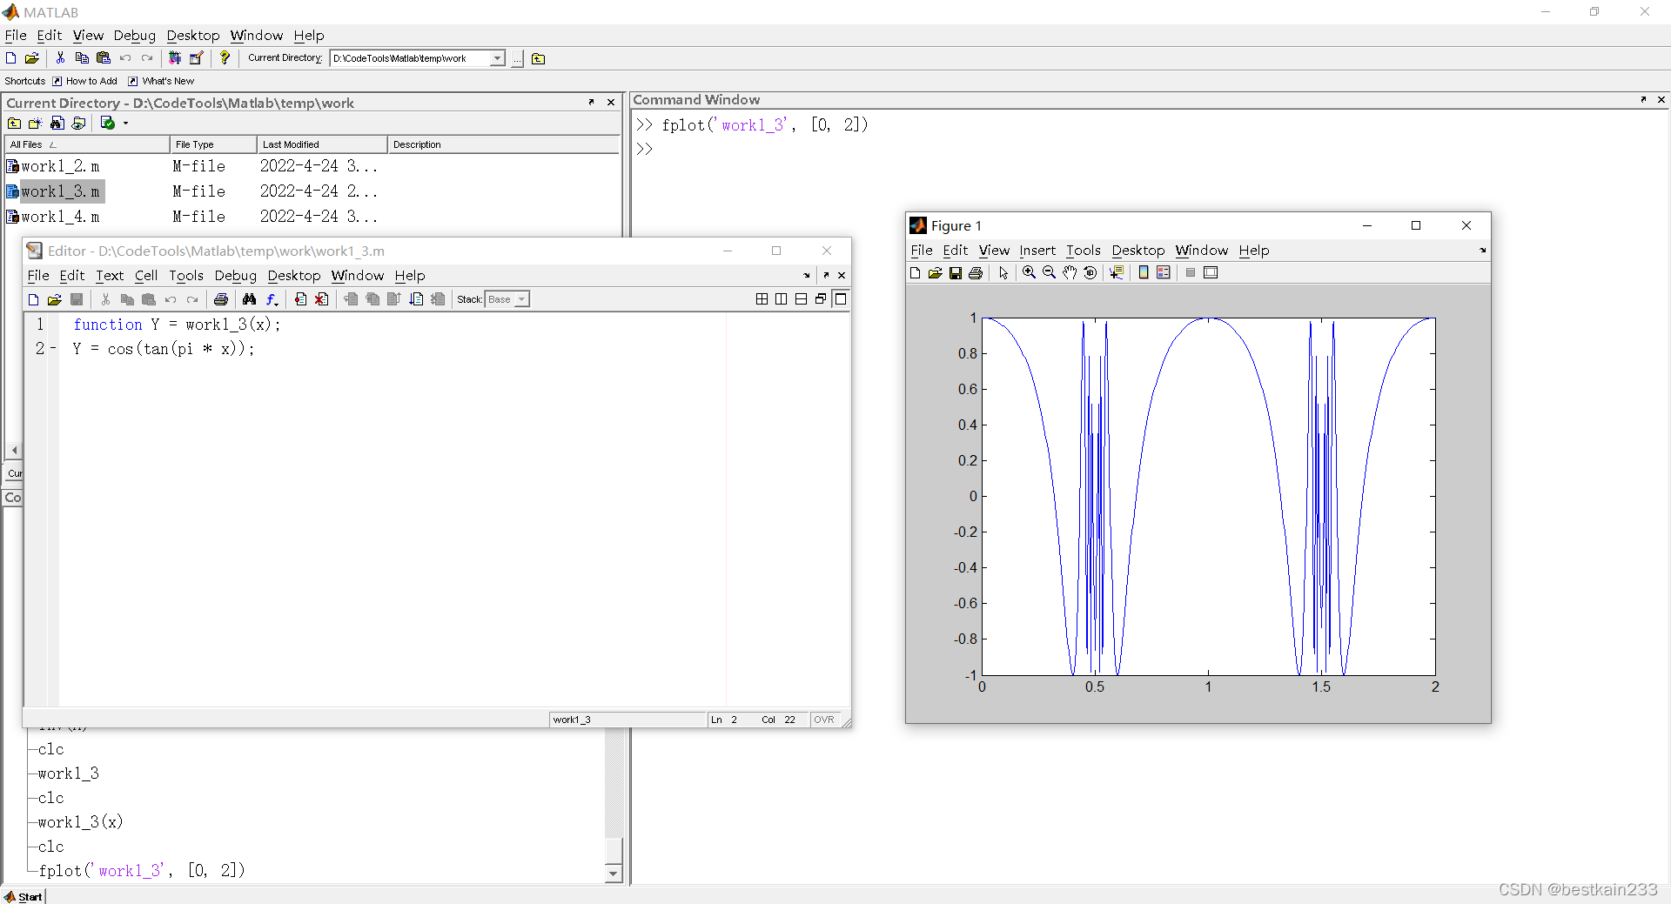
Task: Click the New M-file icon in Editor toolbar
Action: (33, 299)
